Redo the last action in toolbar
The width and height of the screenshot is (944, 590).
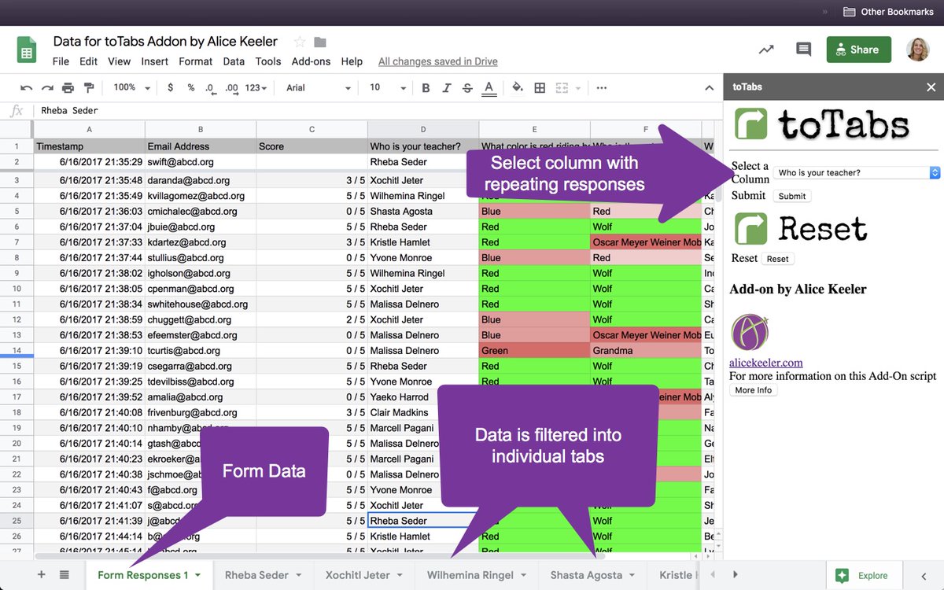(x=47, y=87)
